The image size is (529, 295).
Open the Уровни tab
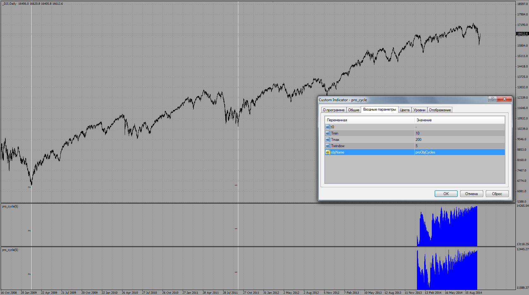419,110
